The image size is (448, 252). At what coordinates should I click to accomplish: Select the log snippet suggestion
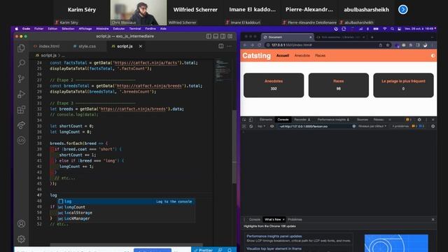[127, 202]
